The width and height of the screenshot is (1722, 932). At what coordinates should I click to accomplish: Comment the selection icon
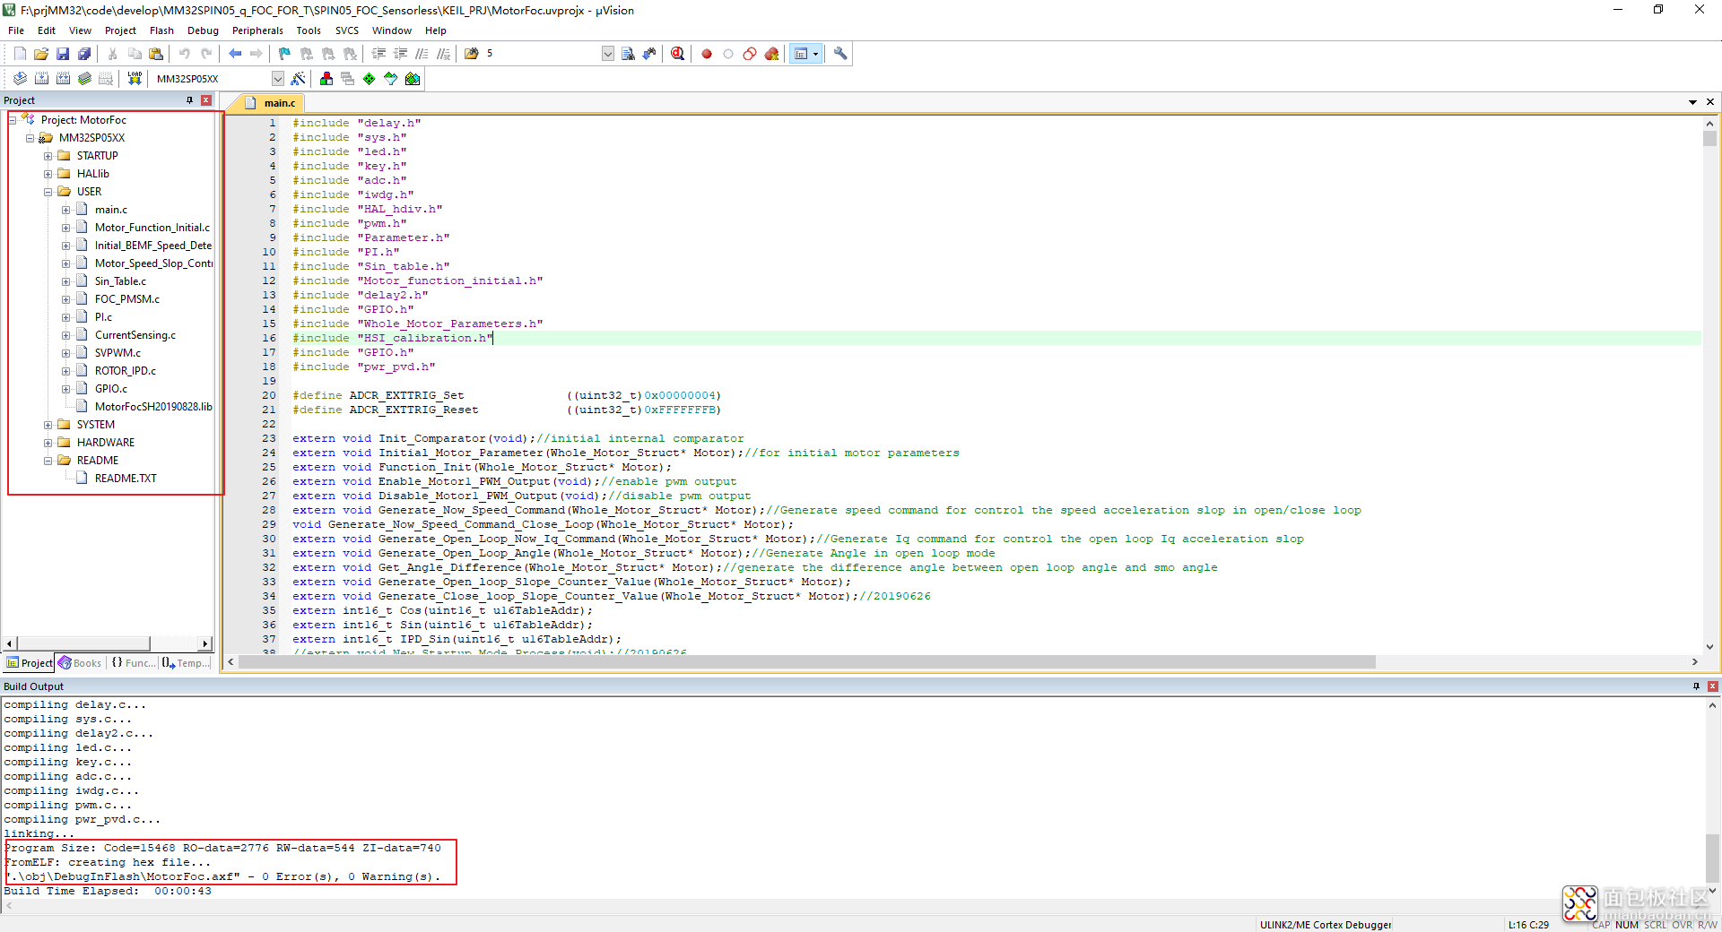pos(422,54)
